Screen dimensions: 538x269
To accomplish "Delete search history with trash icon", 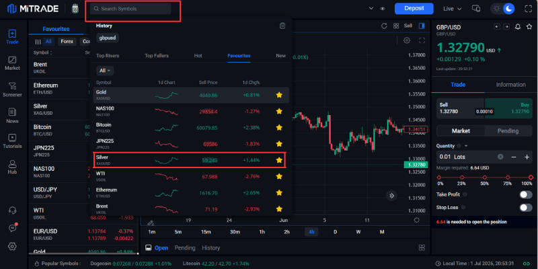I will [x=282, y=26].
